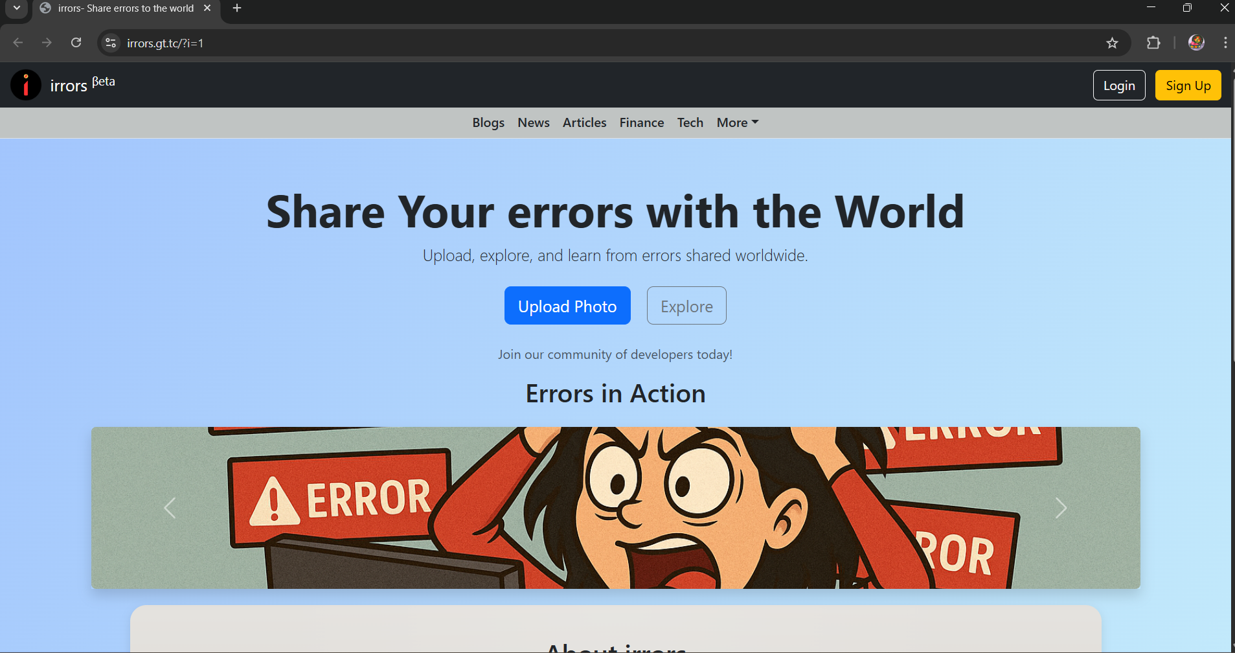The height and width of the screenshot is (653, 1235).
Task: Click 'Join our community of developers today!' text
Action: [x=615, y=354]
